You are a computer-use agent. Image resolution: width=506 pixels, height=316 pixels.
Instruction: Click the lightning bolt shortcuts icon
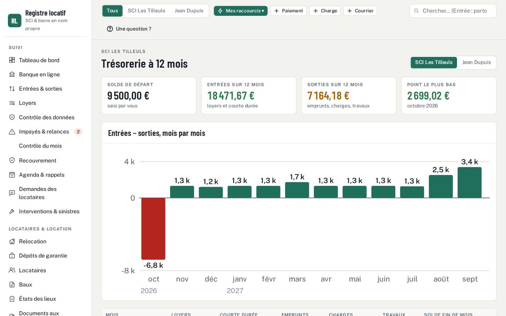pos(220,11)
